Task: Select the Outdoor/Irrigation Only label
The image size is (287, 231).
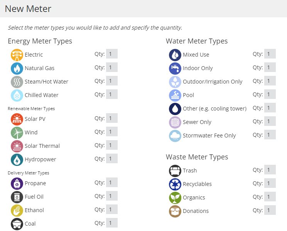Action: (213, 82)
